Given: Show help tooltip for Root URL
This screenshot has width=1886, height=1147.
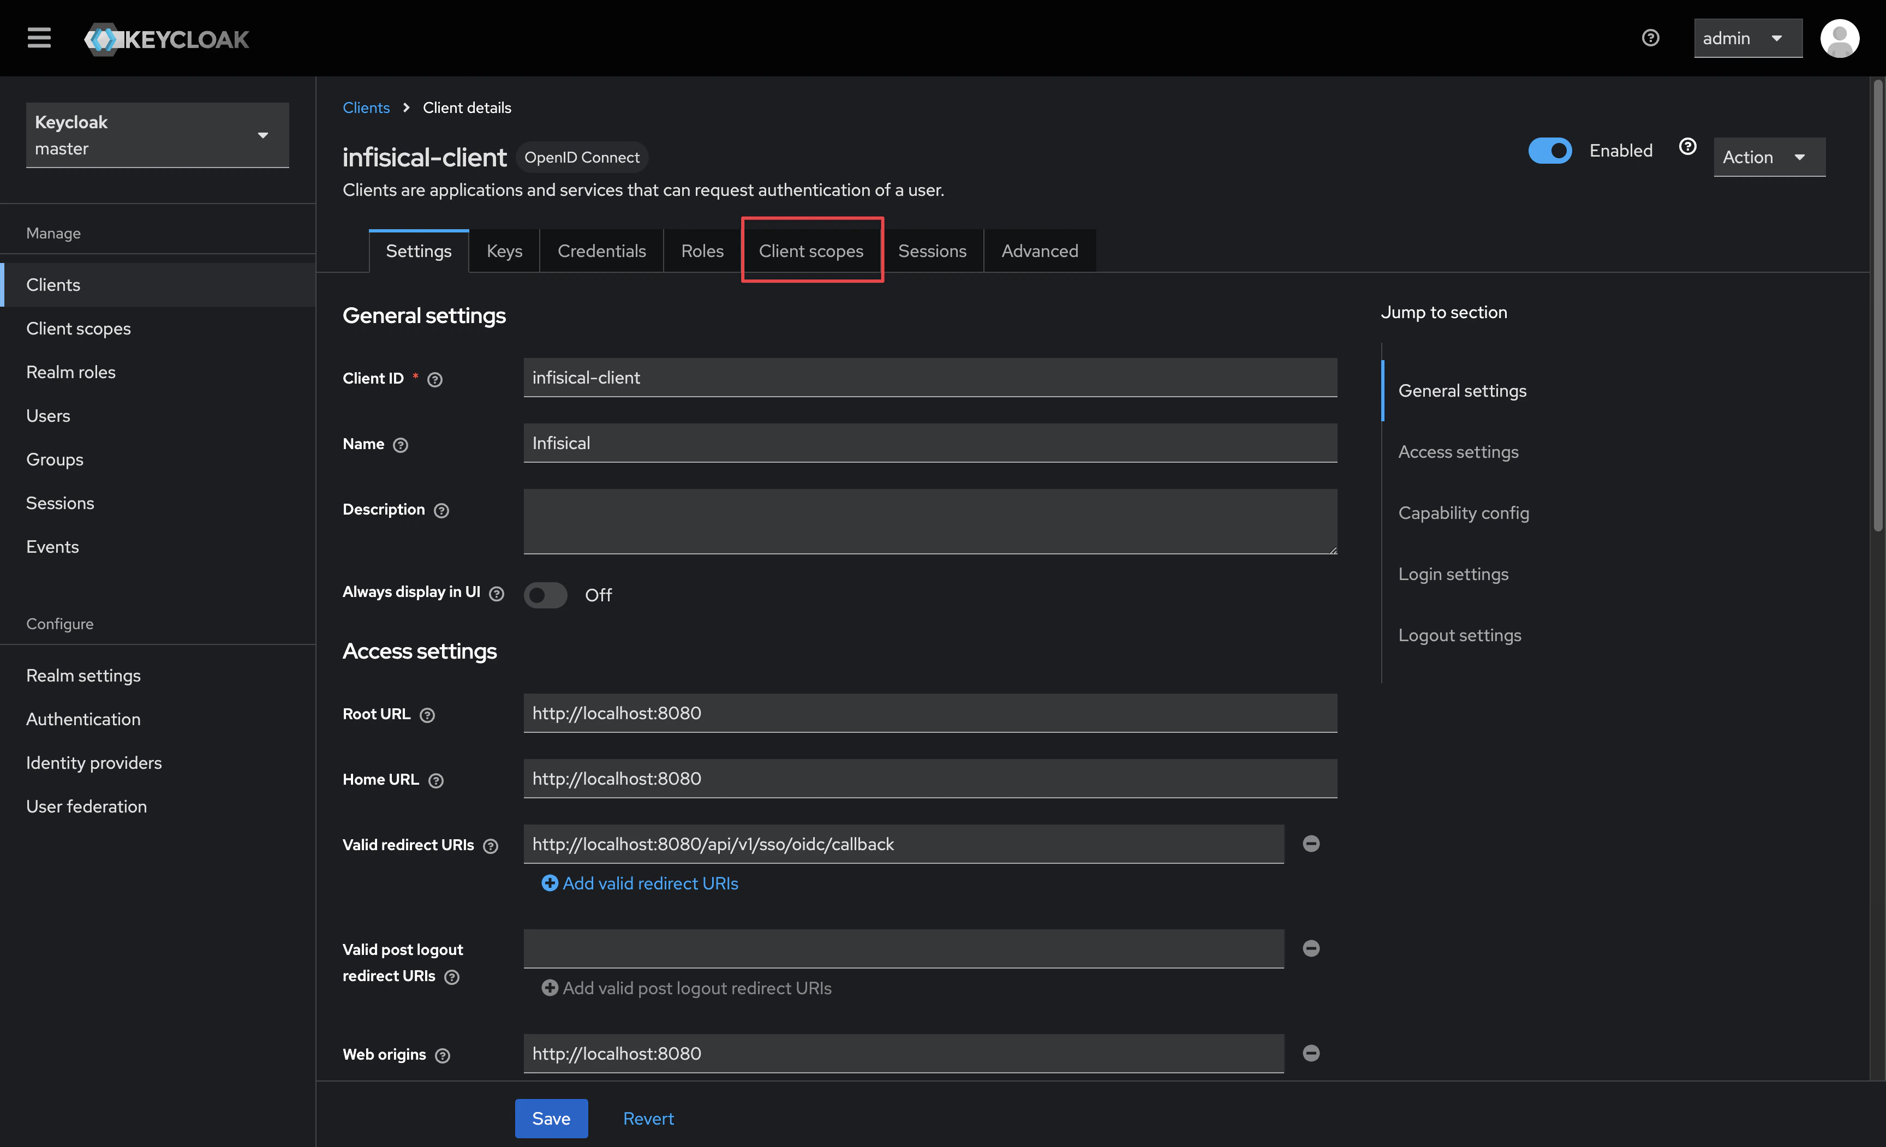Looking at the screenshot, I should pos(427,715).
